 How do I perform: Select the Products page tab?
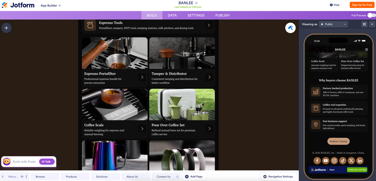tap(75, 177)
